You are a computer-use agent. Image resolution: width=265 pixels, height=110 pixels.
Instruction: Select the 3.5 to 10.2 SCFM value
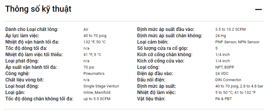230,29
